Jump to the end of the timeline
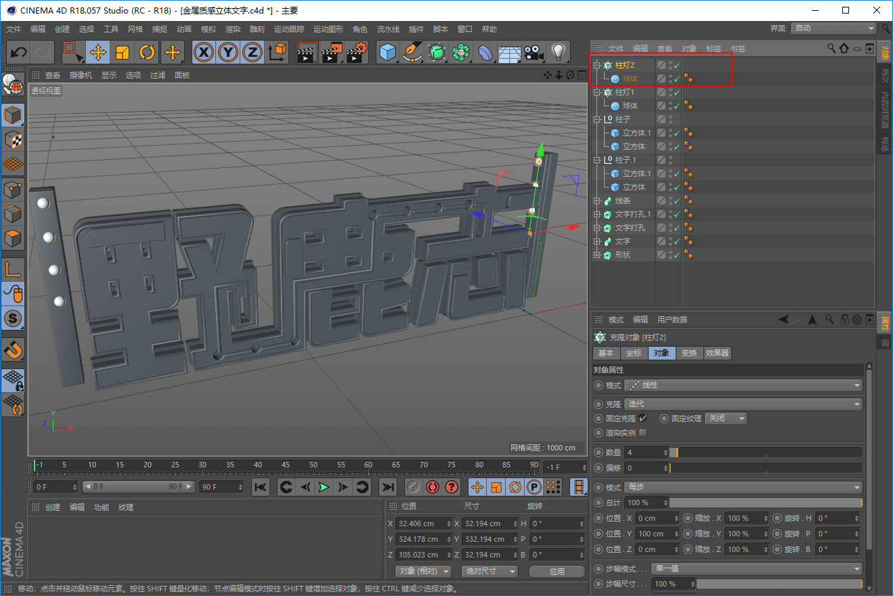 pyautogui.click(x=387, y=487)
